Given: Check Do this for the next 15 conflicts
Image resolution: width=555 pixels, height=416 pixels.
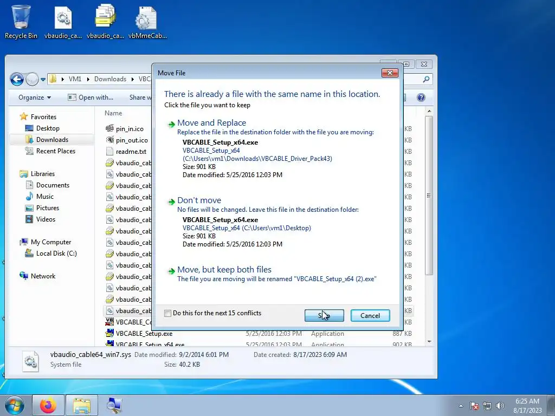Looking at the screenshot, I should click(168, 314).
